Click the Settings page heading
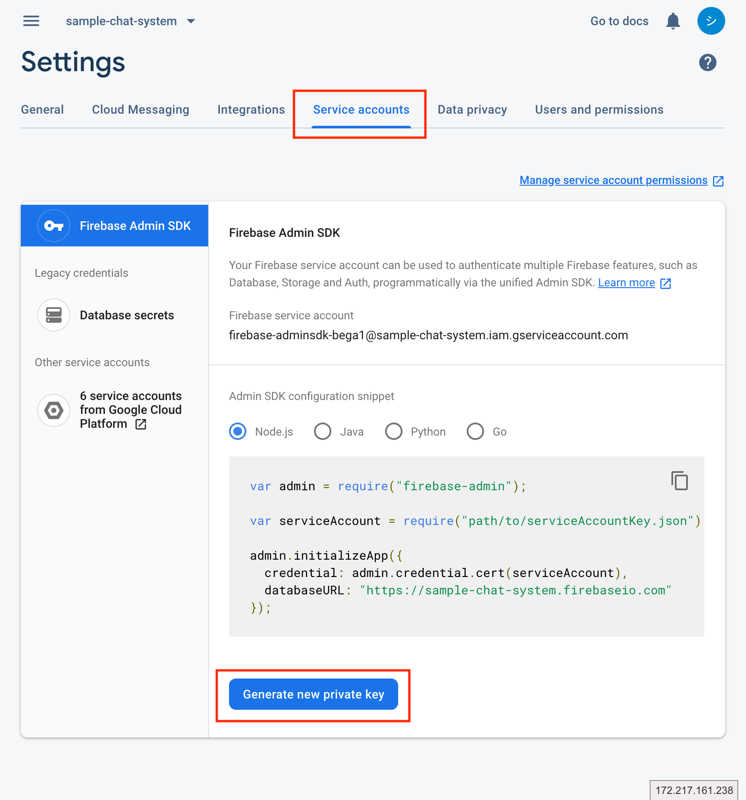Viewport: 746px width, 800px height. click(x=73, y=62)
